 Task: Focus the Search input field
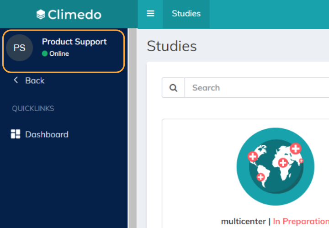click(257, 88)
